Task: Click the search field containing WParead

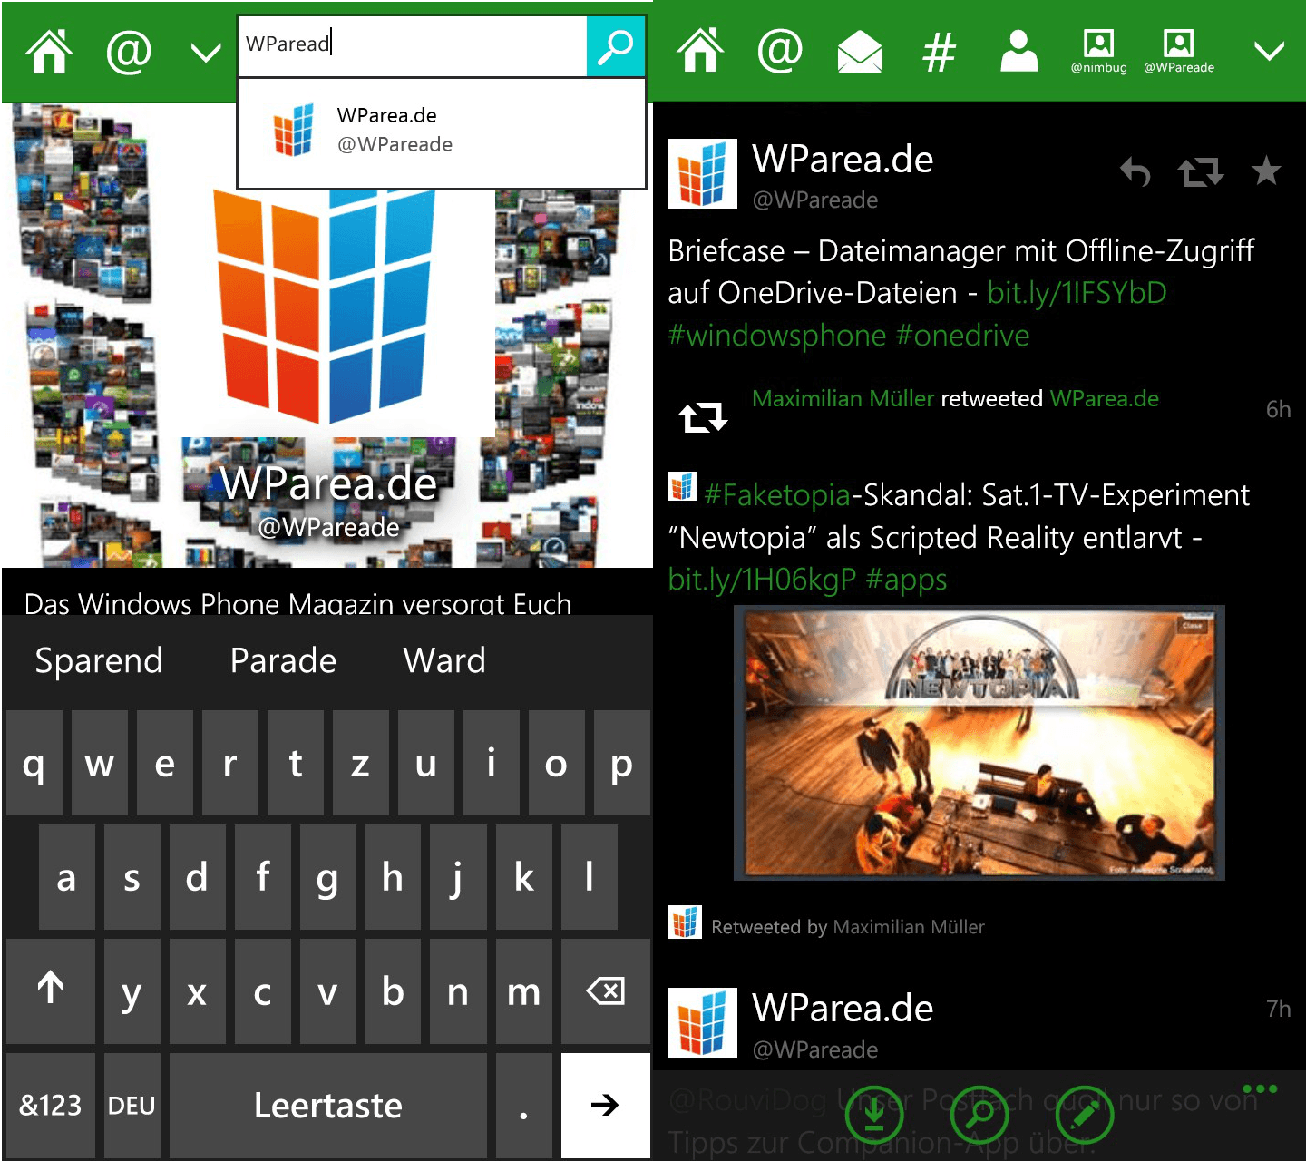Action: (x=413, y=44)
